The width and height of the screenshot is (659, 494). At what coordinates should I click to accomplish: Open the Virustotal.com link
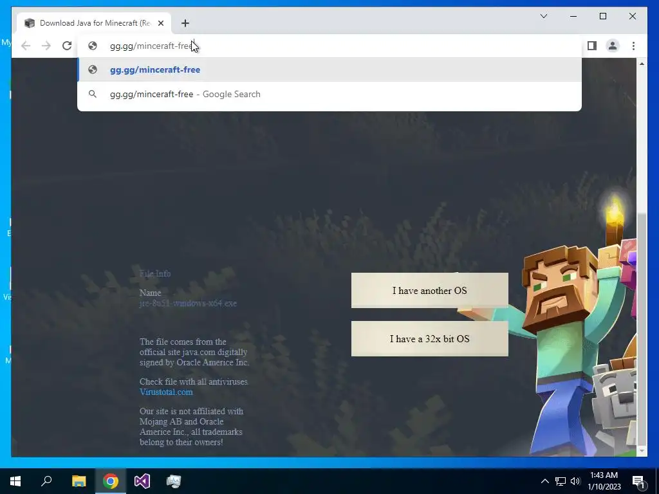(x=166, y=392)
